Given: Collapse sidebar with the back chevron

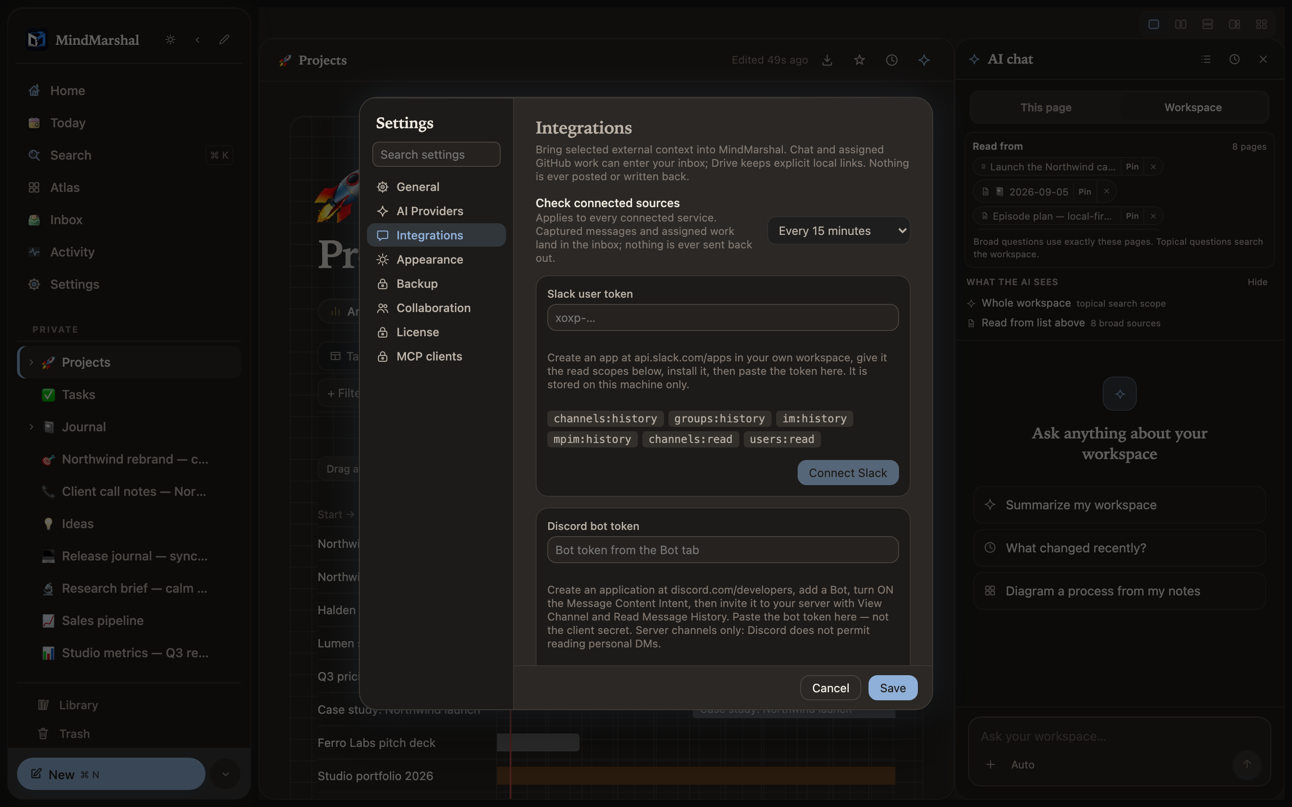Looking at the screenshot, I should click(x=197, y=39).
